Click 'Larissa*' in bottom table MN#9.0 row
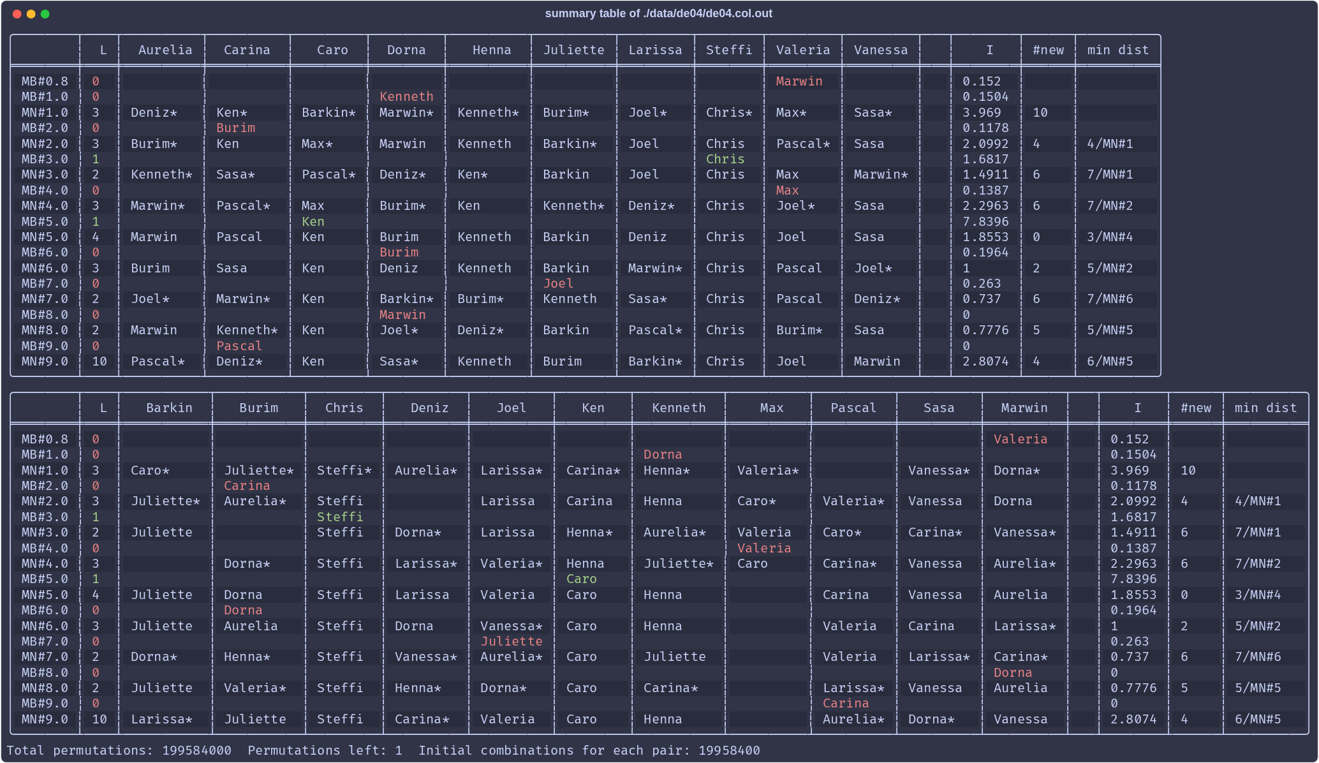Screen dimensions: 1319x763 [162, 719]
